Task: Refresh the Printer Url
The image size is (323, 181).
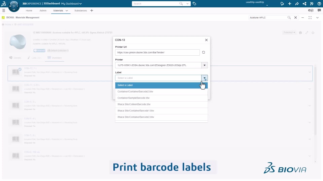Action: tap(204, 52)
